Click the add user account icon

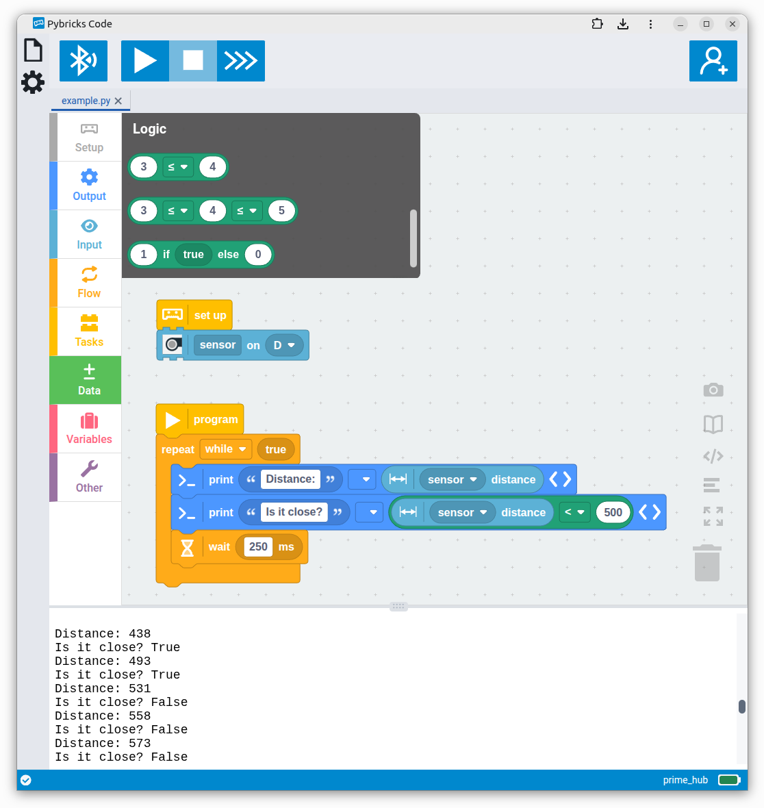[713, 61]
